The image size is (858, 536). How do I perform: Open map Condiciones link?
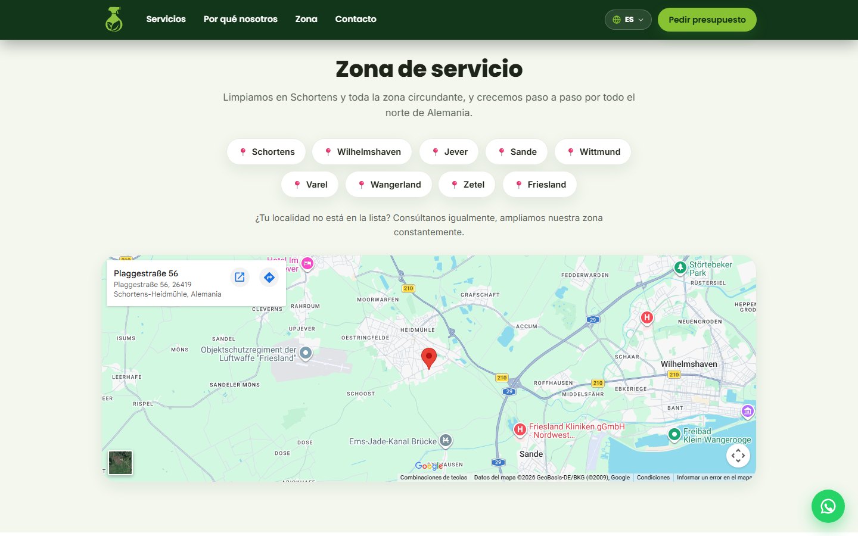tap(653, 478)
